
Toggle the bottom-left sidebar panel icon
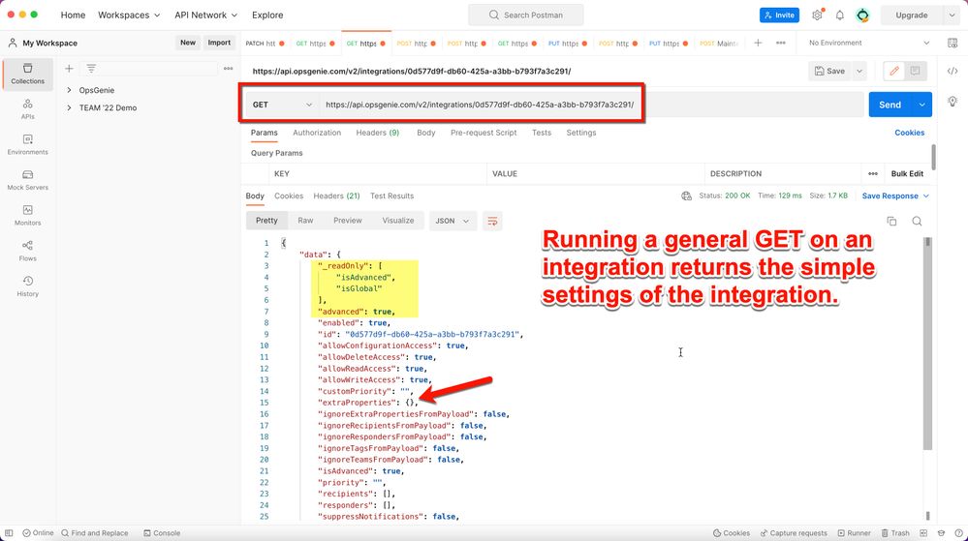point(9,533)
